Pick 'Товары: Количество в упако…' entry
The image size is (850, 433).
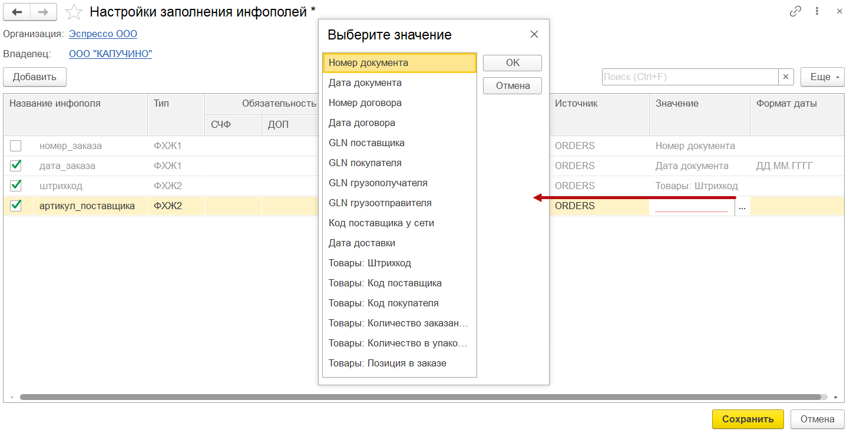399,343
